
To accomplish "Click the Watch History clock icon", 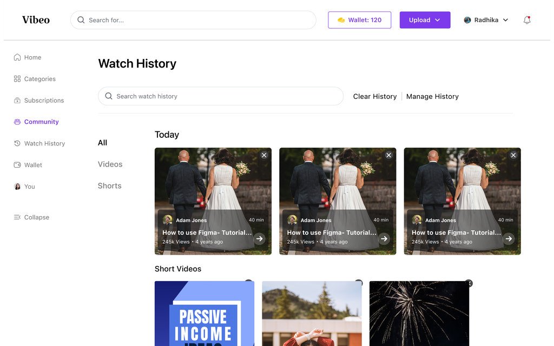I will point(17,143).
